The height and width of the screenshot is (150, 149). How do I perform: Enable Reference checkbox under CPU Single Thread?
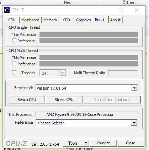pyautogui.click(x=14, y=41)
